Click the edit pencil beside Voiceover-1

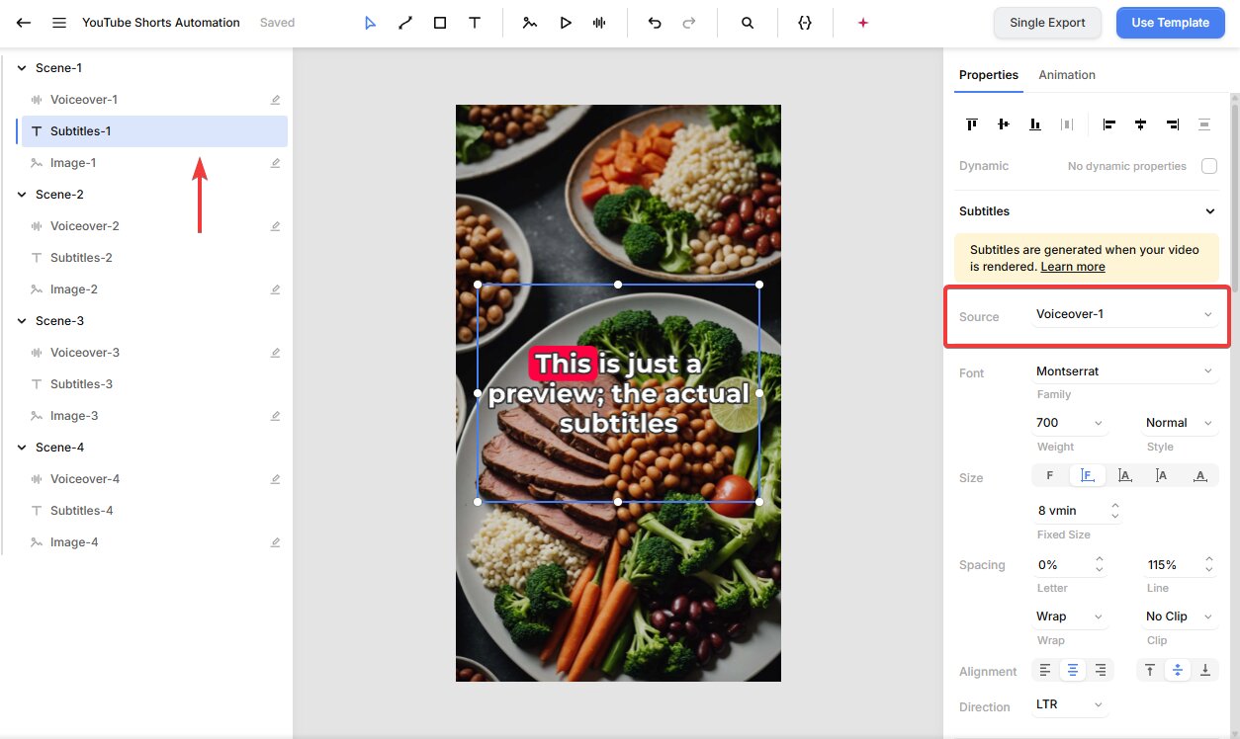coord(276,100)
